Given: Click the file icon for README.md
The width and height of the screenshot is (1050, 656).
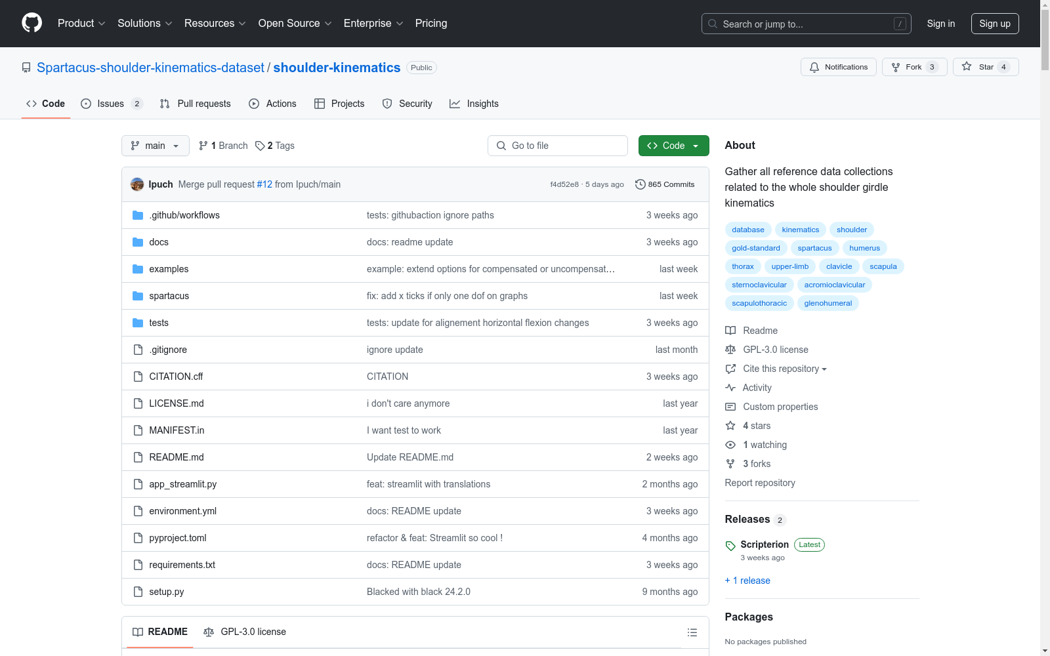Looking at the screenshot, I should tap(138, 457).
